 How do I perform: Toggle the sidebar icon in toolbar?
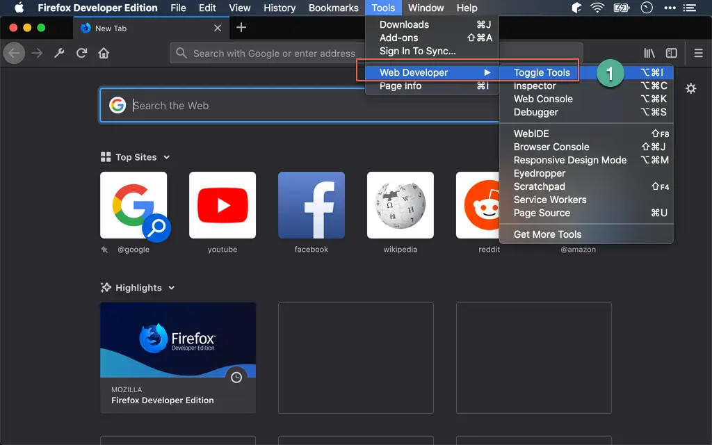(x=671, y=53)
